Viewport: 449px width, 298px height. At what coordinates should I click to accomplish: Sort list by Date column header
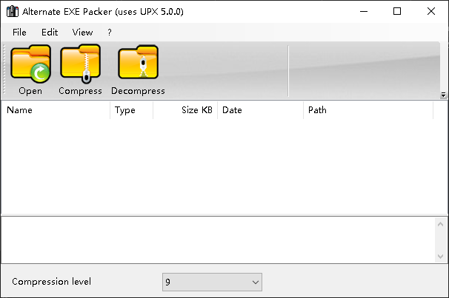pos(259,110)
